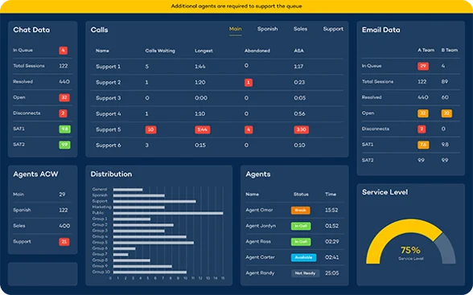Viewport: 473px width, 295px height.
Task: Click Chat Data SAT1 green badge
Action: (x=64, y=129)
